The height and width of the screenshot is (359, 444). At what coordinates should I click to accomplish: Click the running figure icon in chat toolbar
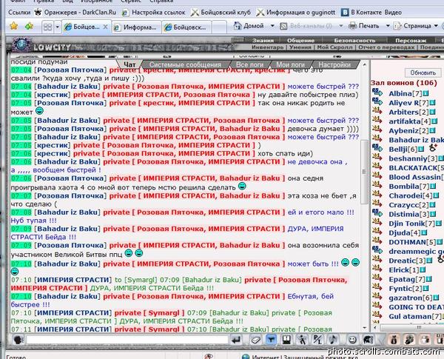pos(302,340)
